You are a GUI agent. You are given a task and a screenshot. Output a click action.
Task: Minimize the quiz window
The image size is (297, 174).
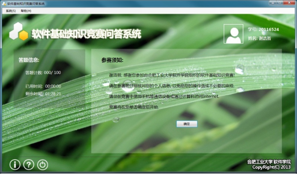pos(273,3)
